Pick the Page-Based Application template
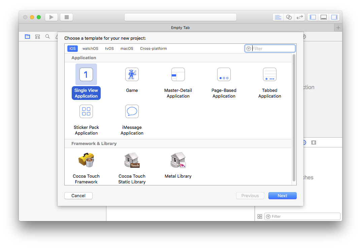The image size is (361, 248). point(224,74)
